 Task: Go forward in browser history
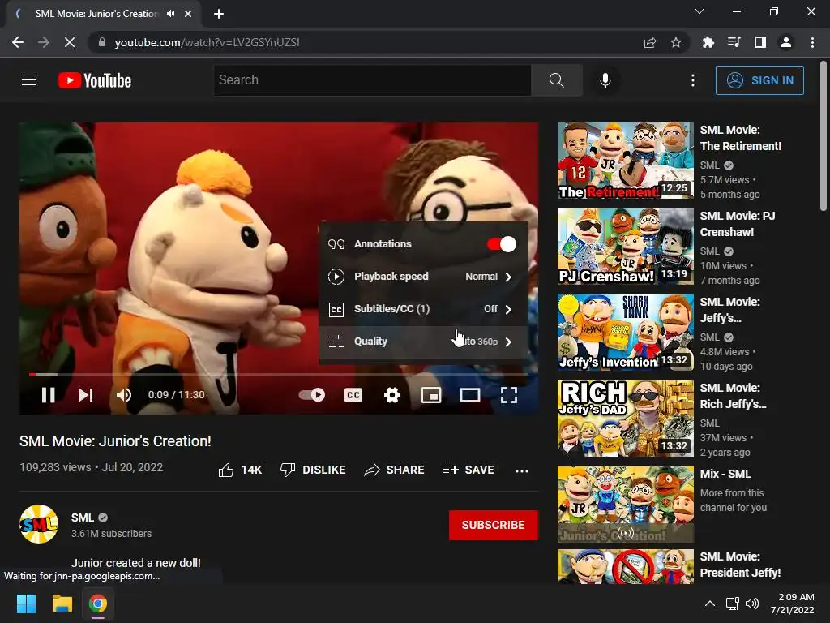[44, 42]
